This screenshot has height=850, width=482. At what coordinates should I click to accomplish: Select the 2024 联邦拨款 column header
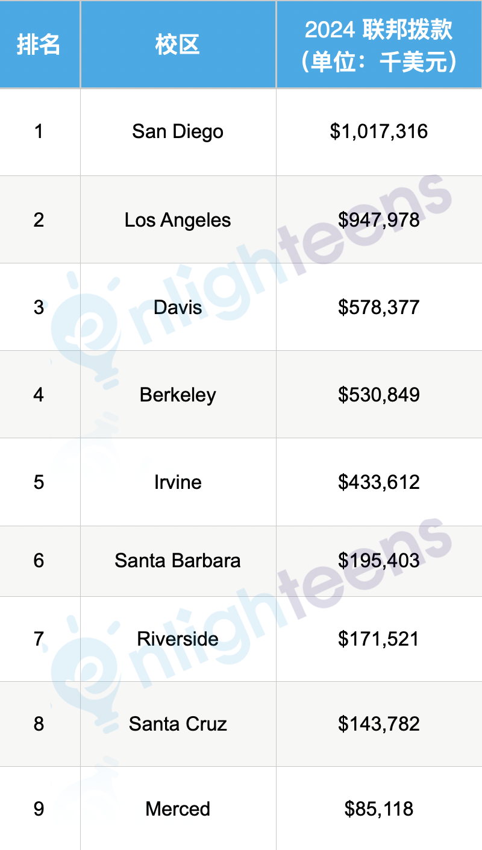(x=379, y=45)
